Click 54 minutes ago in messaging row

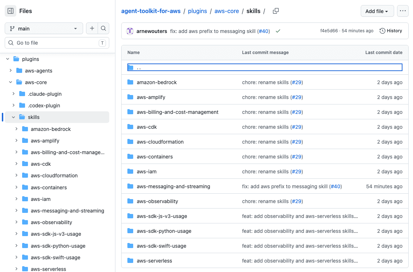point(384,186)
